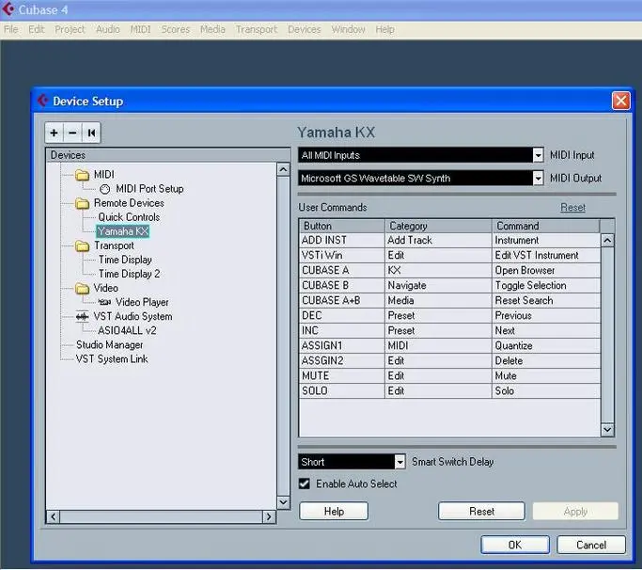Open the Project menu
This screenshot has height=570, width=642.
pos(70,29)
